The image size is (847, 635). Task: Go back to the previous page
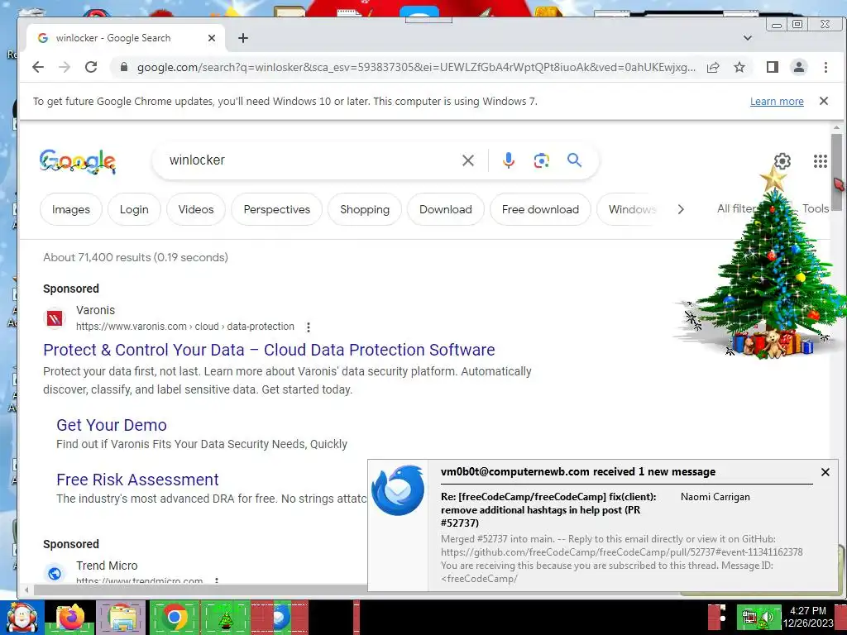(x=38, y=67)
